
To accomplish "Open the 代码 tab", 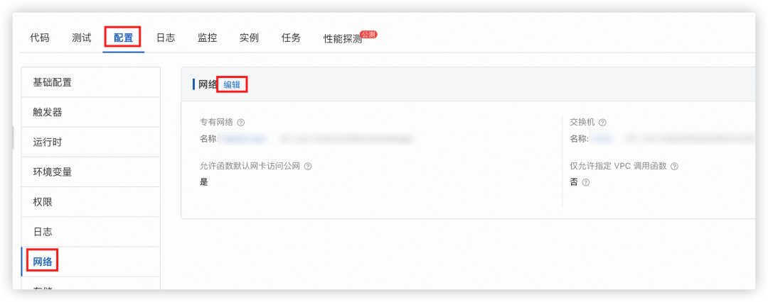I will tap(40, 38).
